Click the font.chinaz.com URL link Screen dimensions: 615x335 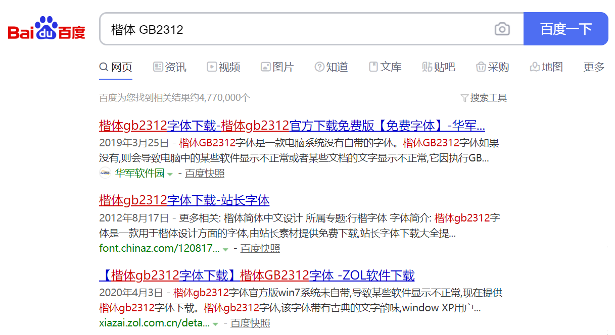pos(160,248)
